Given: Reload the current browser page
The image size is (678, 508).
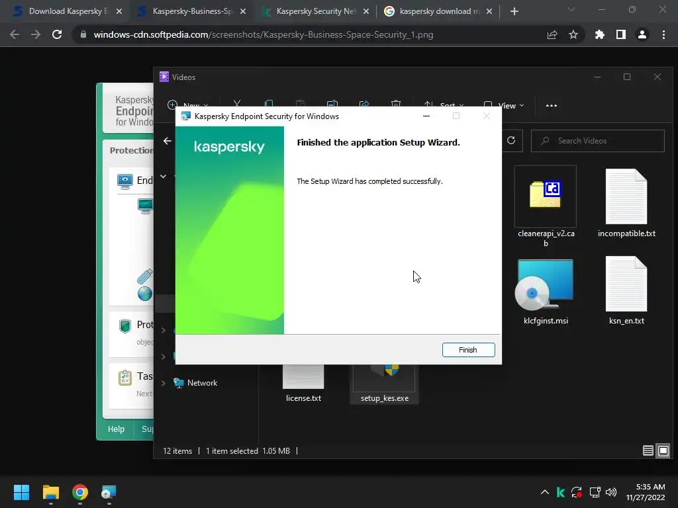Looking at the screenshot, I should pos(57,34).
